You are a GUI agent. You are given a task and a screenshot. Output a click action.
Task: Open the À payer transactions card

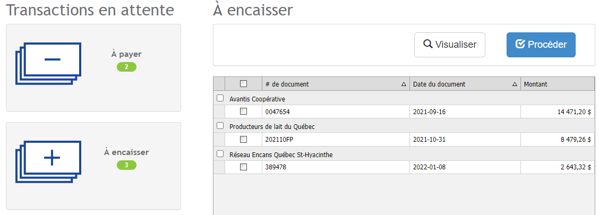(93, 67)
